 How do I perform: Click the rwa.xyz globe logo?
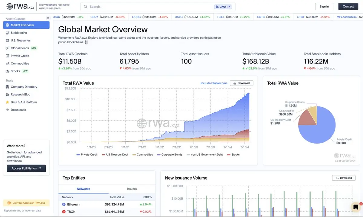point(10,6)
